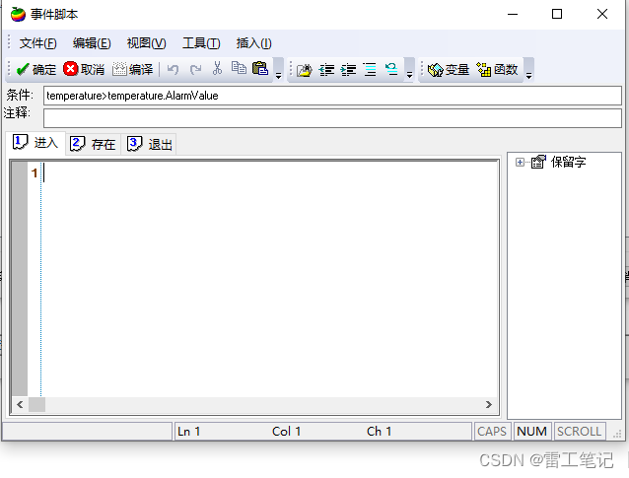The height and width of the screenshot is (478, 629).
Task: Open the 视图(V) menu
Action: tap(147, 43)
